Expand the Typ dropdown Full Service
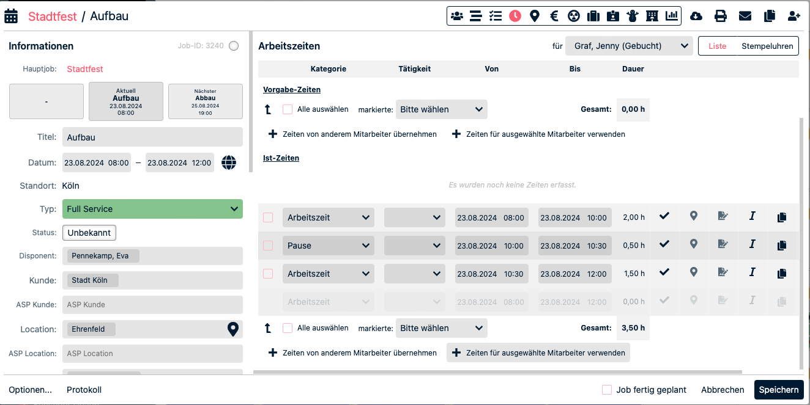Screen dimensions: 810x405 (x=152, y=209)
